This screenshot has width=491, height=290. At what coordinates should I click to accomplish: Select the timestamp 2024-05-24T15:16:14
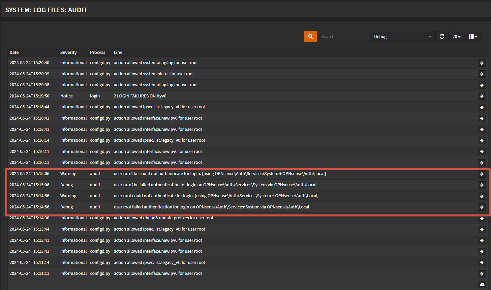tap(29, 140)
